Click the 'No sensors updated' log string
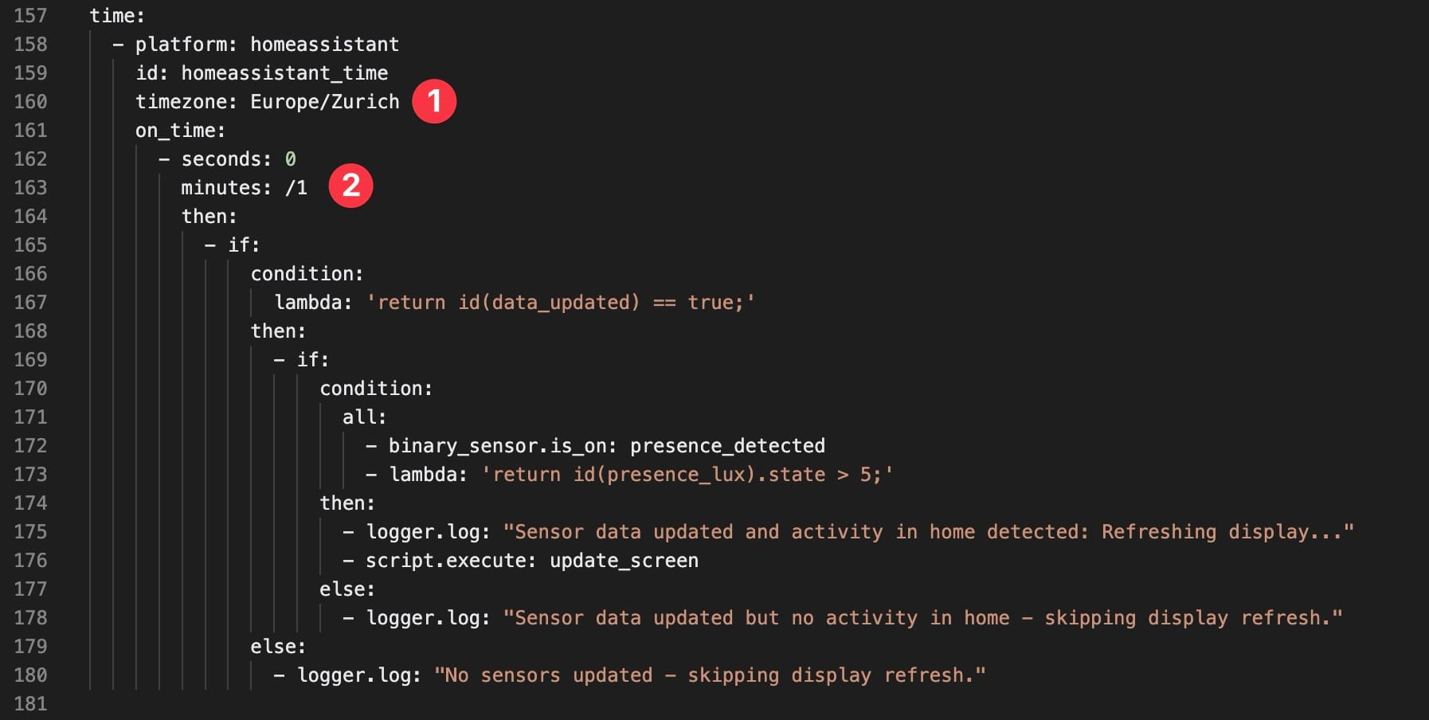Viewport: 1429px width, 720px height. tap(710, 675)
